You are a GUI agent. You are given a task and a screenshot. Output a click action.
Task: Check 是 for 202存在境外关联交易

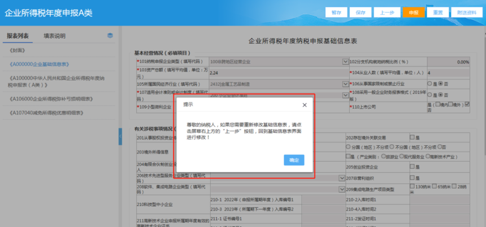point(412,137)
